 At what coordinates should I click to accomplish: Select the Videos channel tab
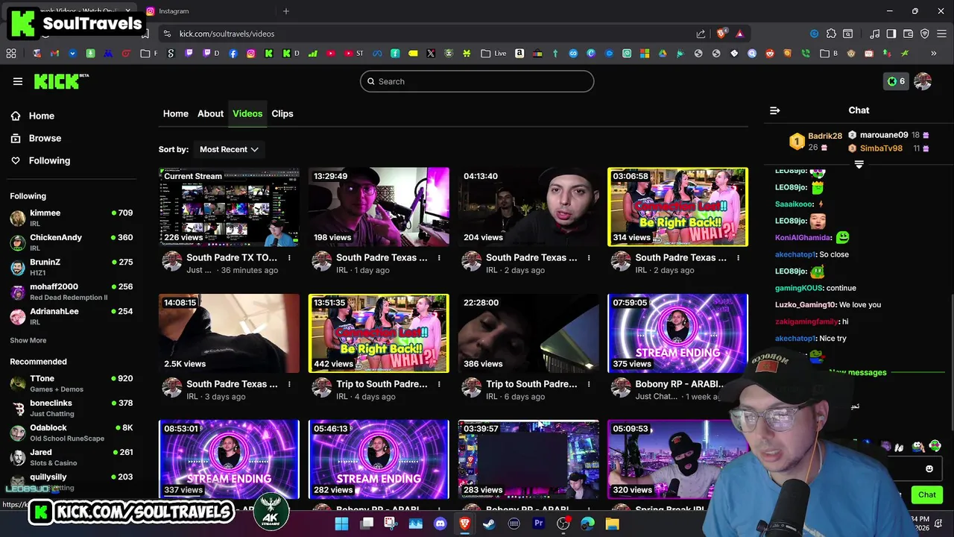point(247,113)
